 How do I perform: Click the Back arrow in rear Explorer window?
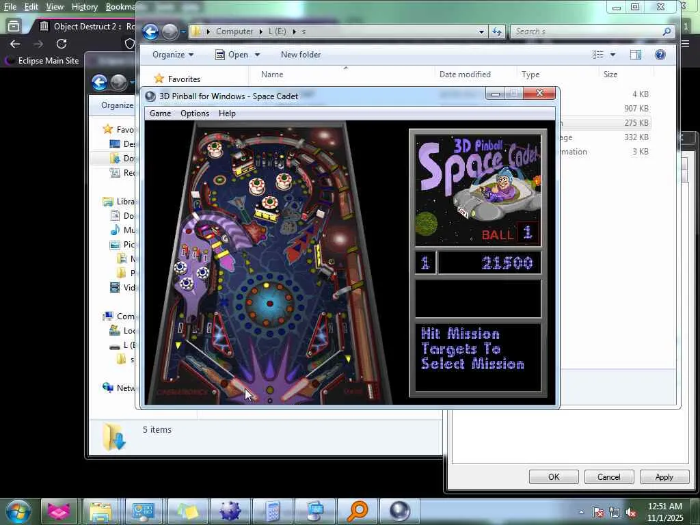pyautogui.click(x=100, y=82)
